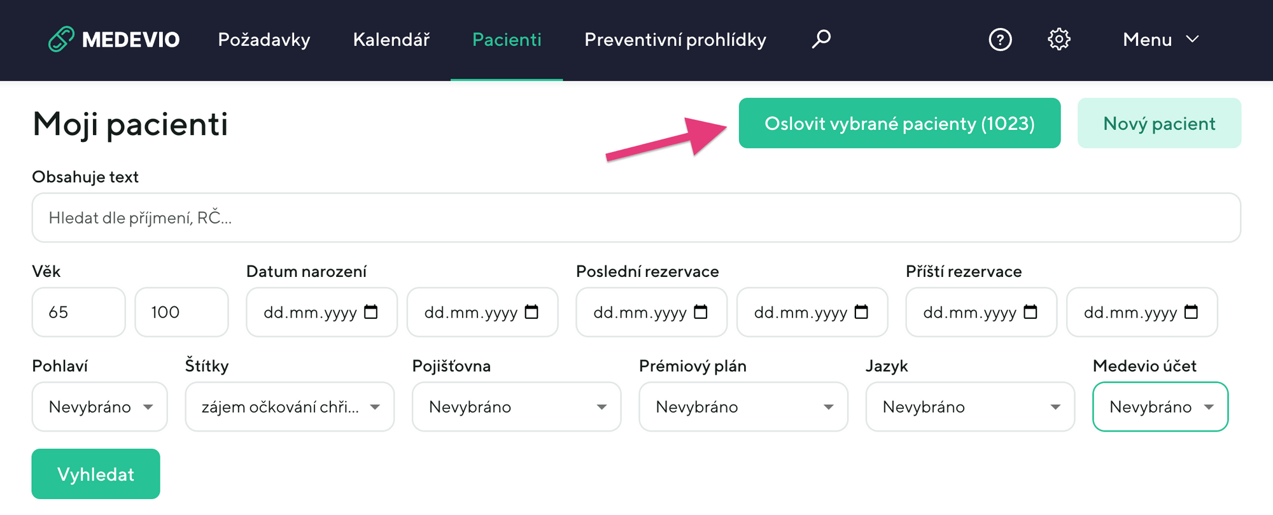The height and width of the screenshot is (515, 1273).
Task: Open the Prémiový plán dropdown
Action: pos(743,407)
